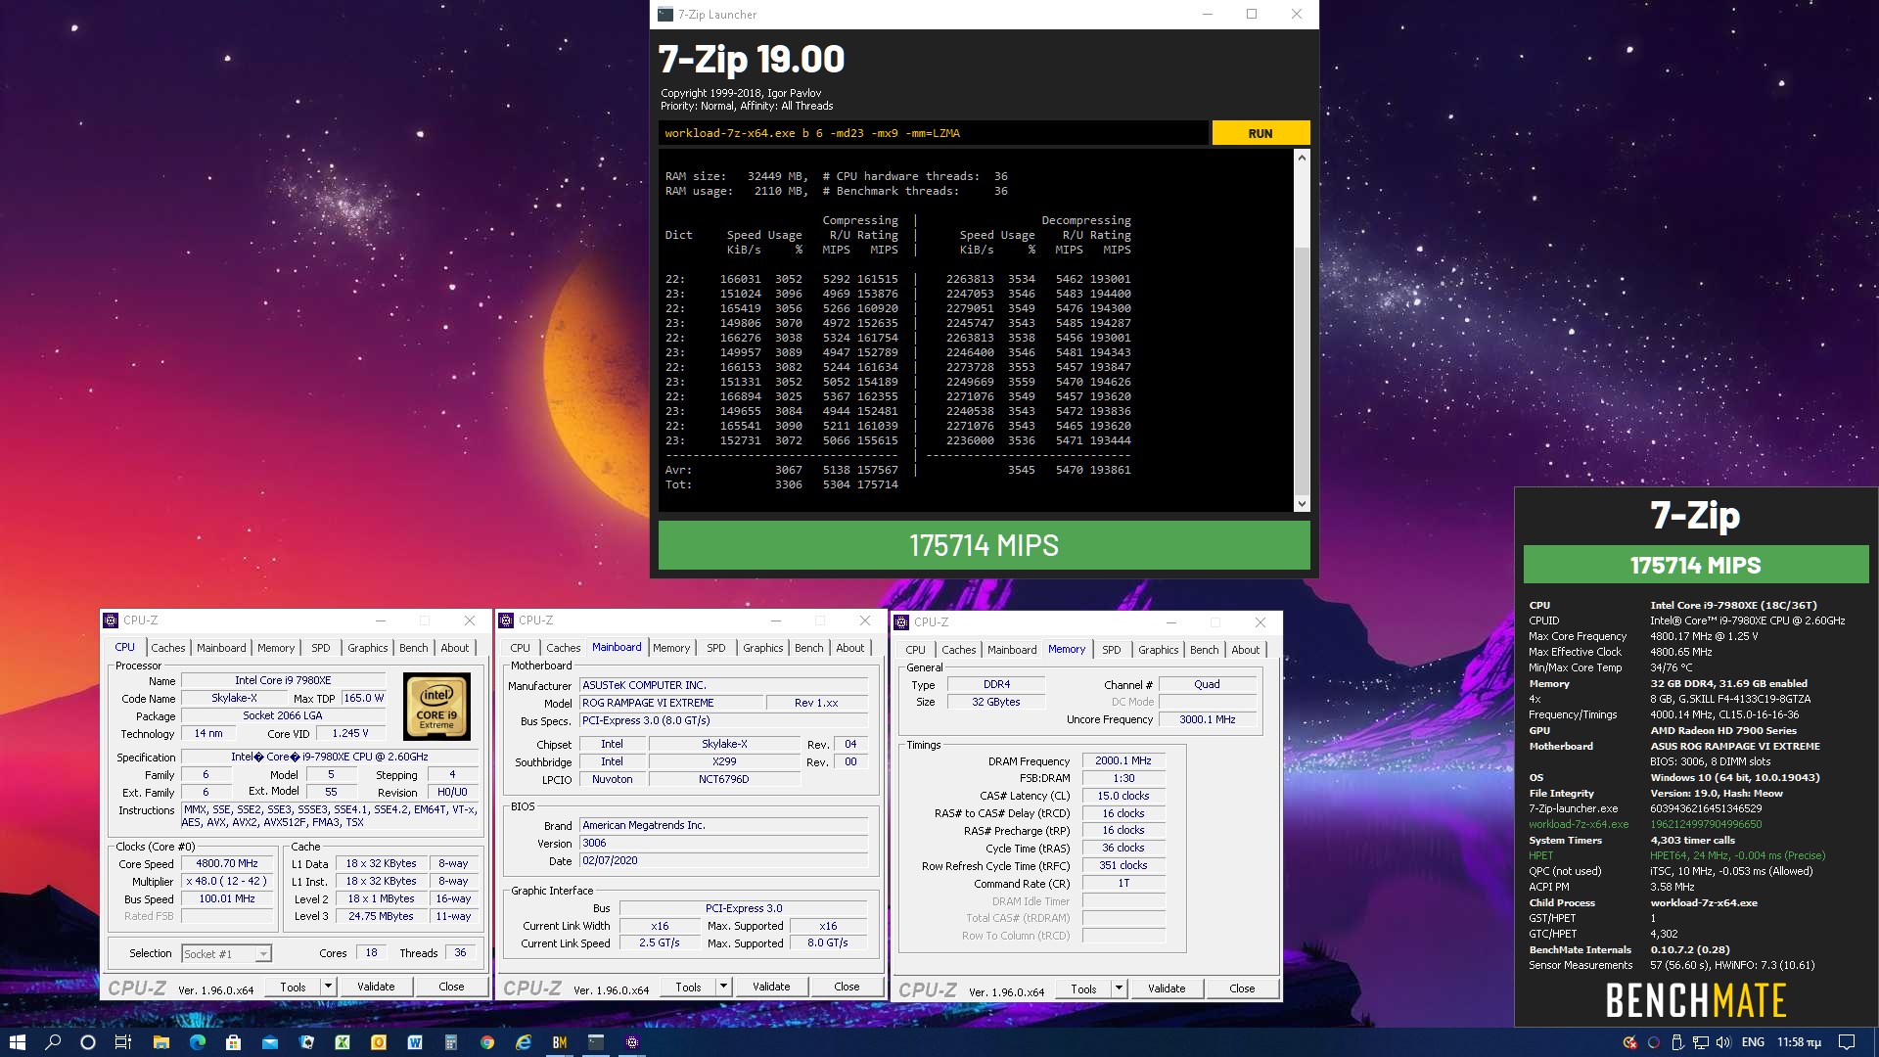
Task: Open Task View from the taskbar
Action: coord(123,1042)
